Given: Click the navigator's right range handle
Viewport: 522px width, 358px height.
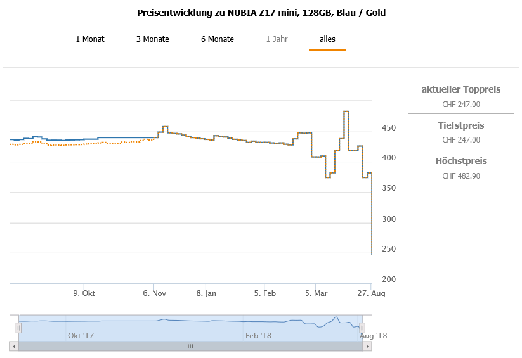Looking at the screenshot, I should pyautogui.click(x=362, y=328).
